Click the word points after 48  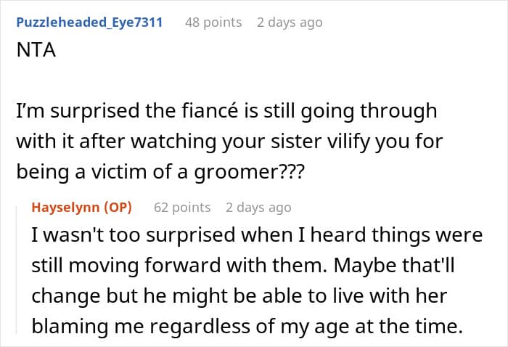pyautogui.click(x=223, y=23)
